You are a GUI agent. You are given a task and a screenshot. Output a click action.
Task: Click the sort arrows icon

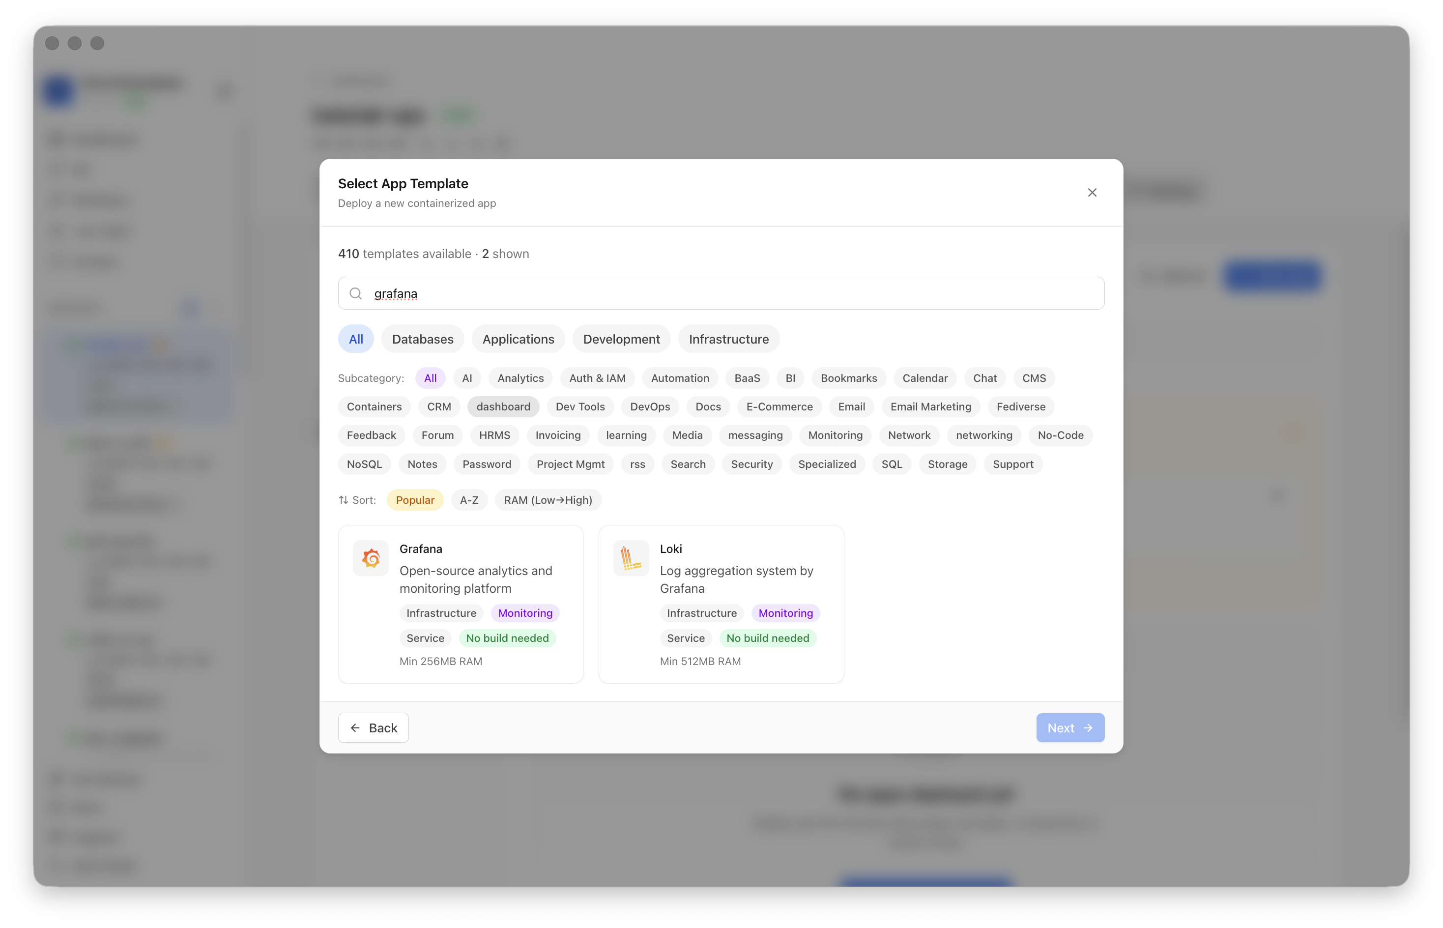(x=344, y=499)
